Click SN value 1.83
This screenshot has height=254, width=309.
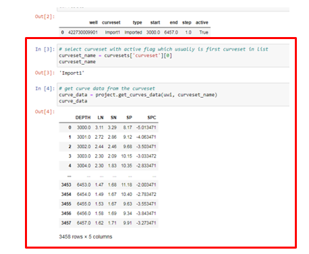[112, 166]
